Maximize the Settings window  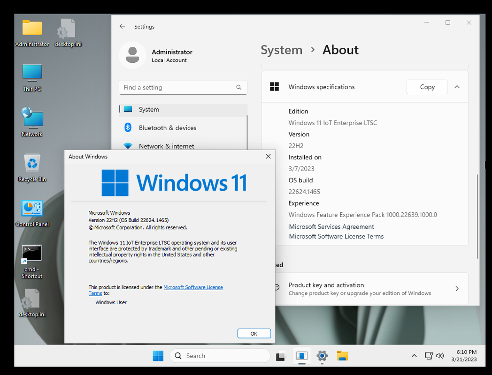[x=448, y=22]
